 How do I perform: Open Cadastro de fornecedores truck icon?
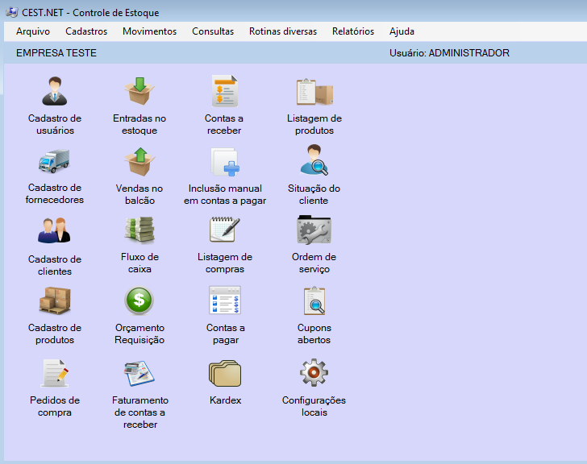55,161
